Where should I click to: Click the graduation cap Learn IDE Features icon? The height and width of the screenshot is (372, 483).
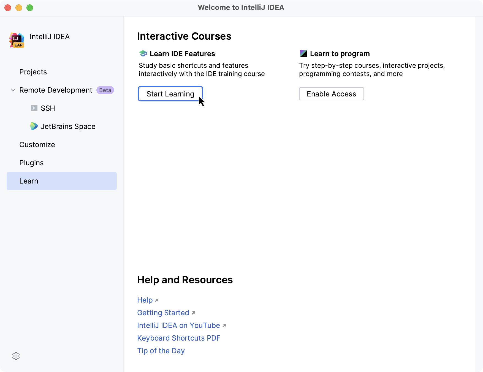pyautogui.click(x=143, y=53)
